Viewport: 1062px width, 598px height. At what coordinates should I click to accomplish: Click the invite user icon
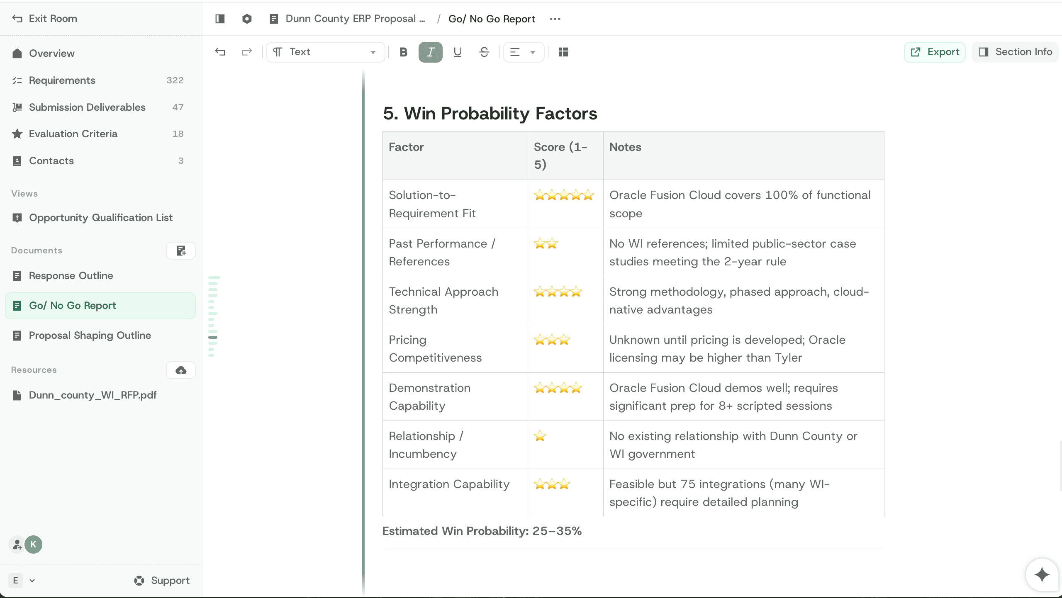tap(17, 545)
